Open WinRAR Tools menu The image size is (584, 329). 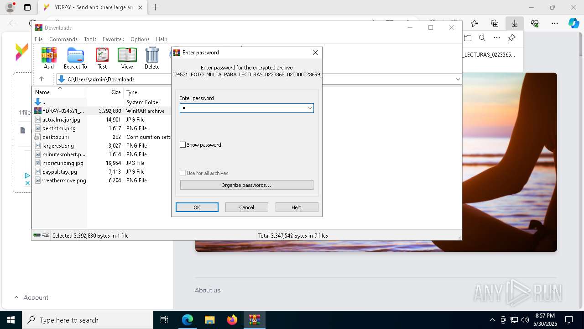coord(90,39)
